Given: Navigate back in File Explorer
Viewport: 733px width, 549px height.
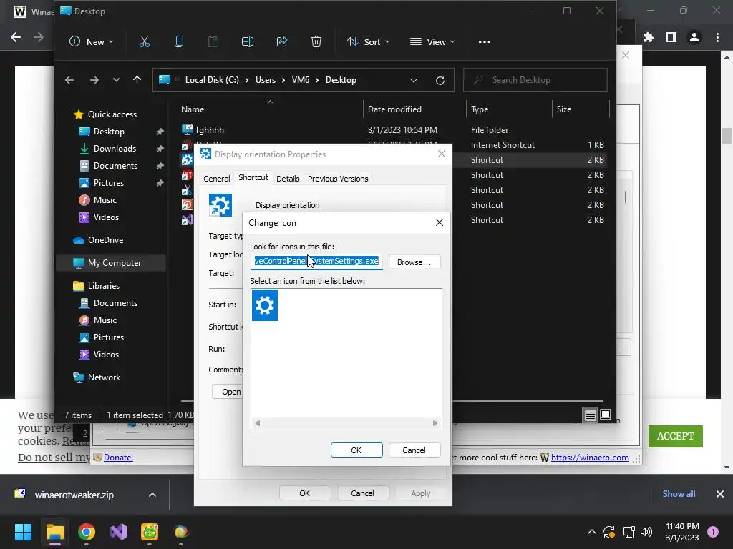Looking at the screenshot, I should click(x=69, y=80).
